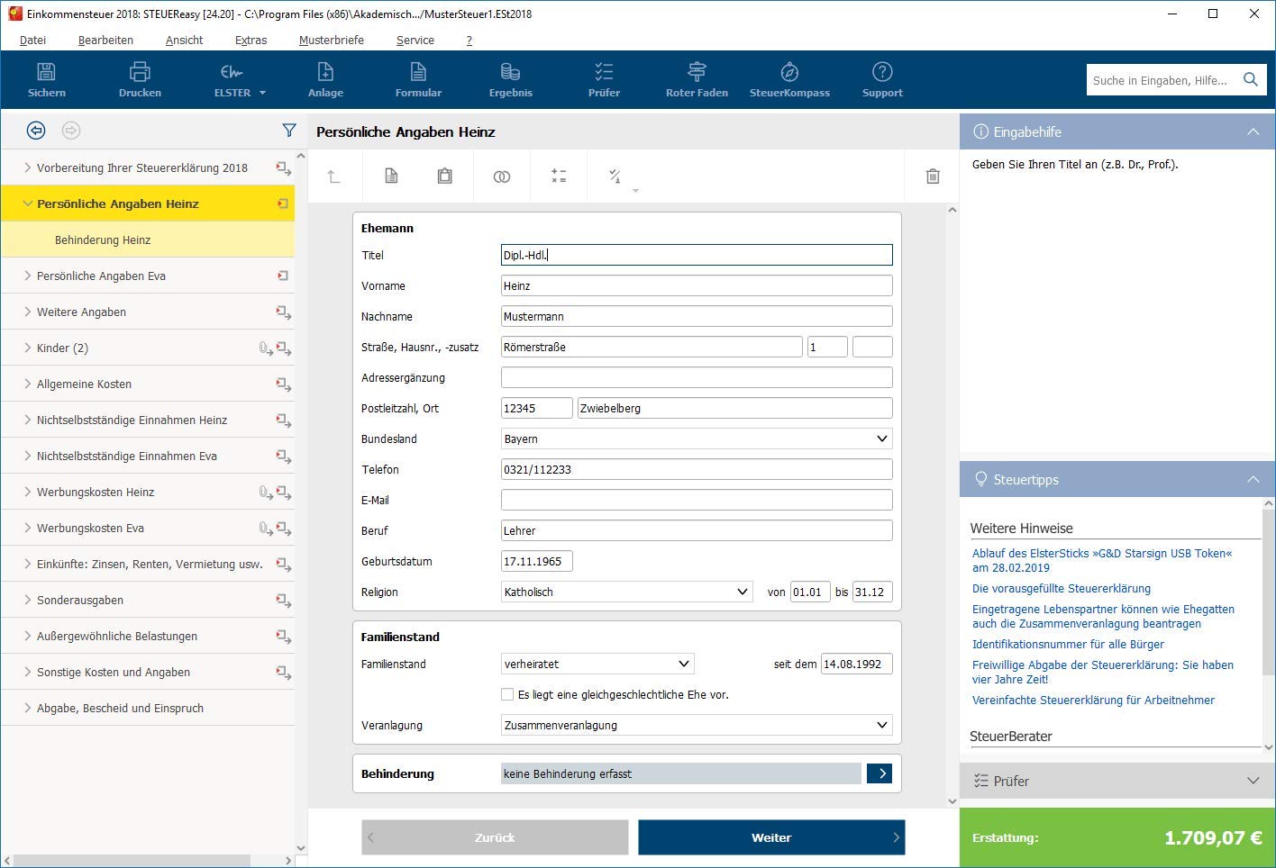
Task: Click the filter funnel icon in navigation
Action: click(x=289, y=131)
